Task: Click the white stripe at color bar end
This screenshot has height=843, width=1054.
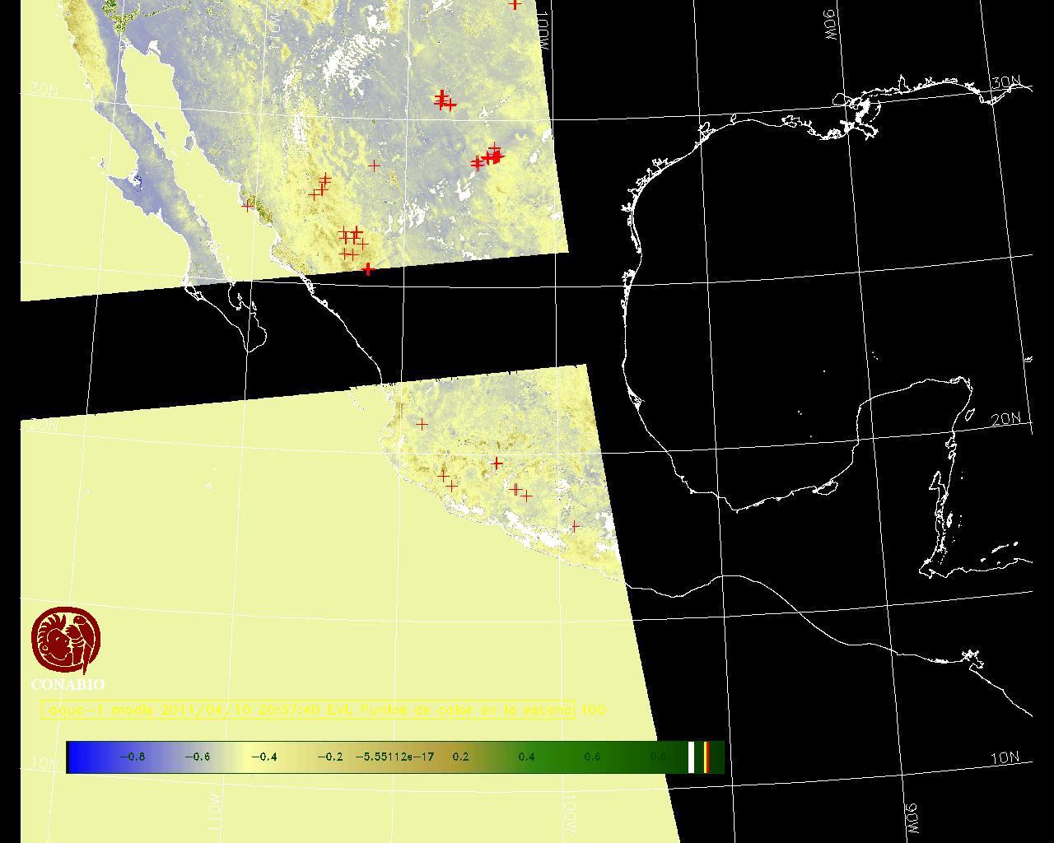Action: [692, 757]
